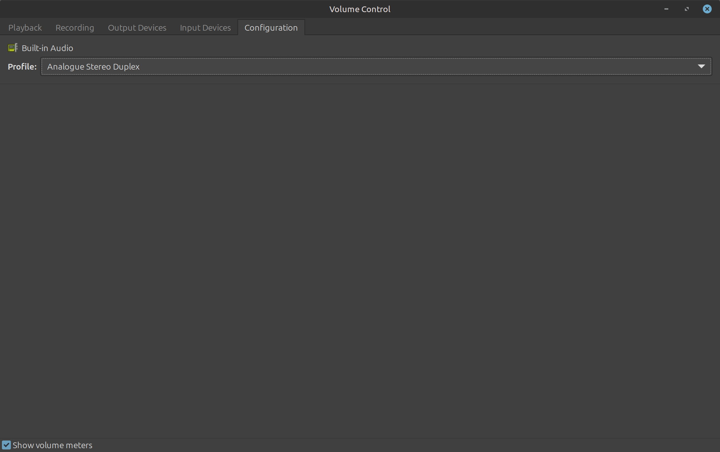Image resolution: width=720 pixels, height=452 pixels.
Task: Click the bold Profile label
Action: (x=22, y=66)
